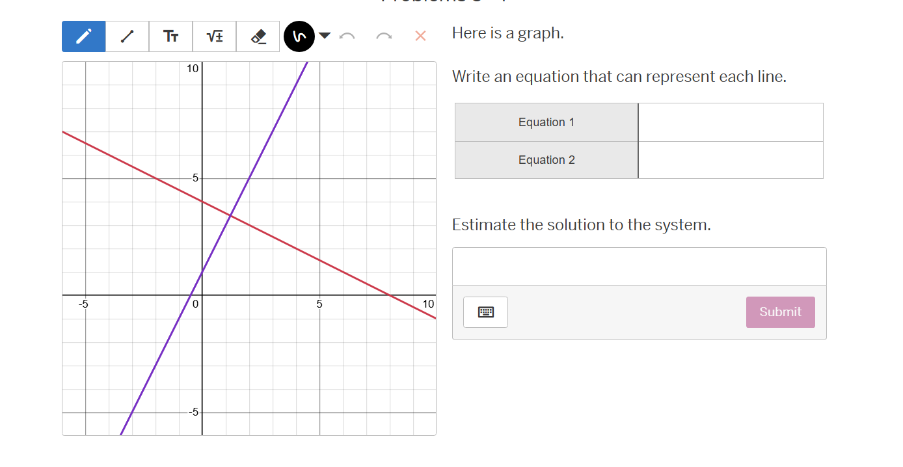Click the redo arrow icon
Image resolution: width=903 pixels, height=467 pixels.
click(x=383, y=36)
